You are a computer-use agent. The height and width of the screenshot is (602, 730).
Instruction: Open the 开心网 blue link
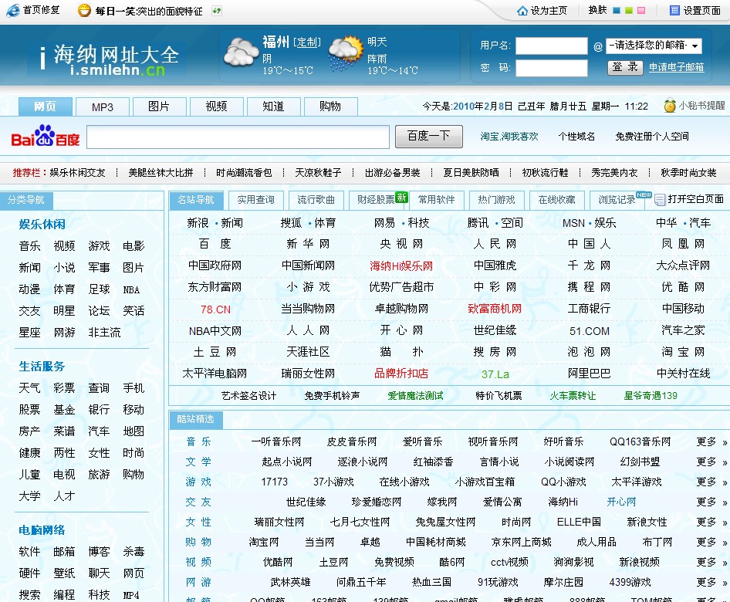[621, 502]
